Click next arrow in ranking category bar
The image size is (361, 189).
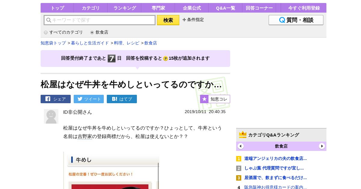coord(322,146)
